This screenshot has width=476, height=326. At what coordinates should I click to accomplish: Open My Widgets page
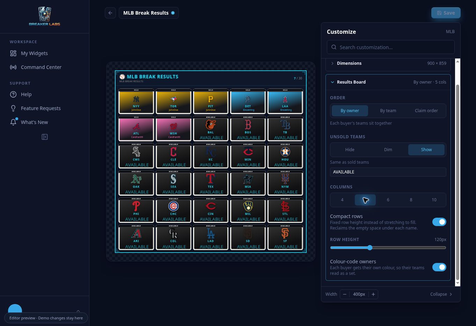34,53
